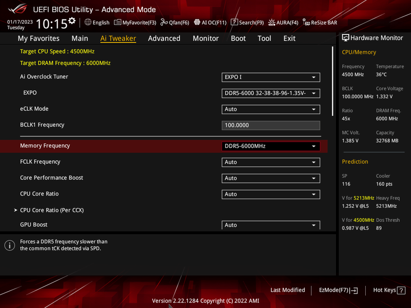Click the globe language icon
The image size is (411, 308).
(x=88, y=22)
